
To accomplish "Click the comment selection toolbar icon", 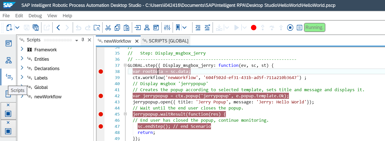I will [198, 27].
